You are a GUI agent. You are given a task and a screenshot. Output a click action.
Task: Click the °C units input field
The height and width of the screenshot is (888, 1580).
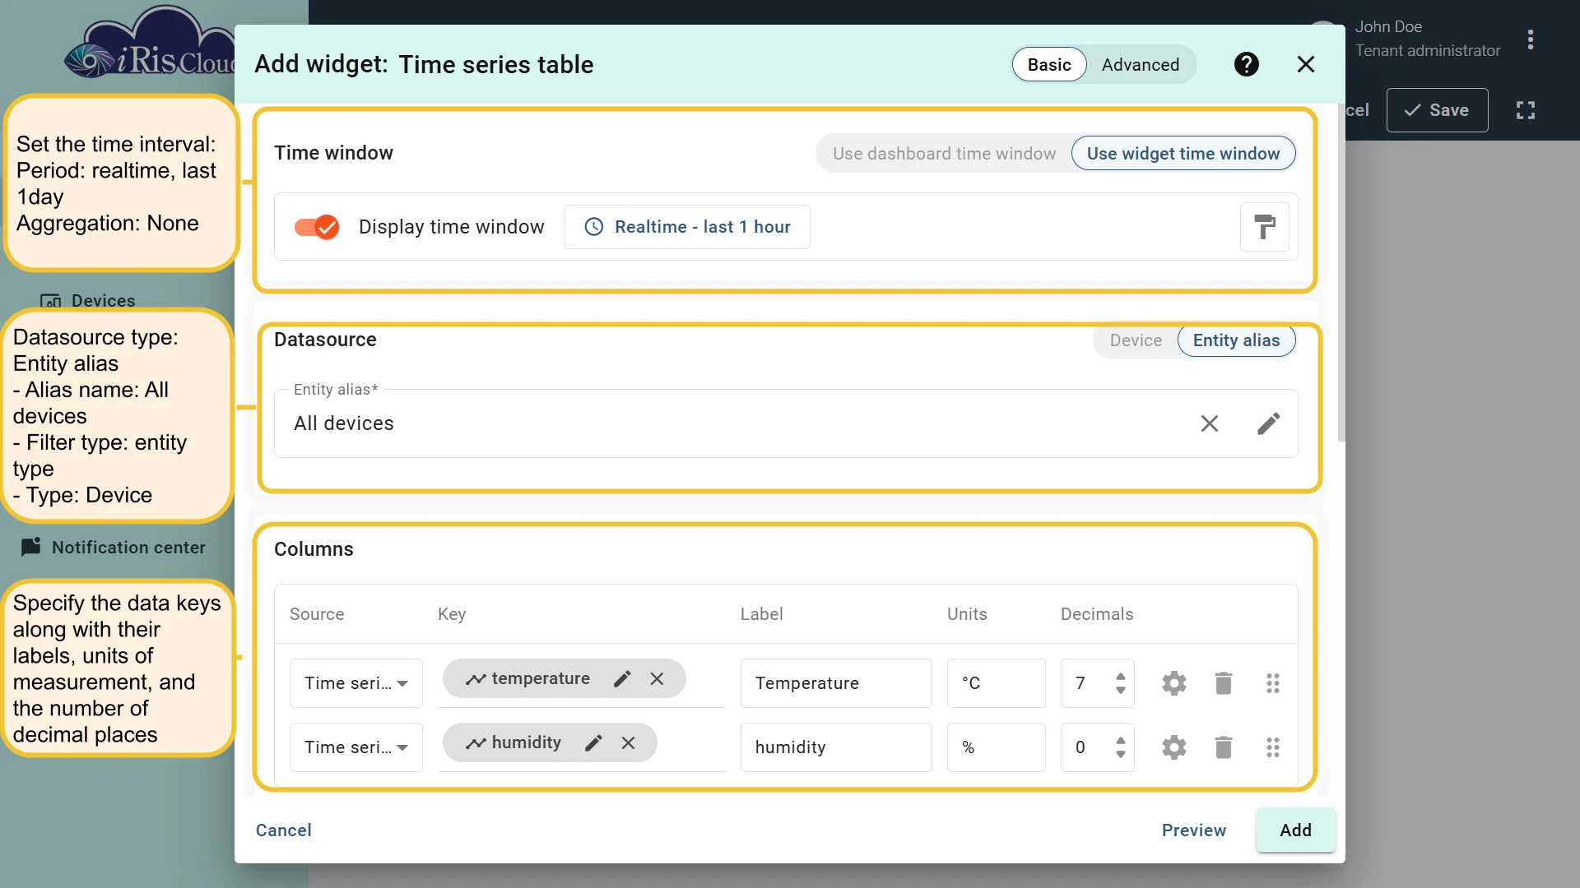(996, 683)
